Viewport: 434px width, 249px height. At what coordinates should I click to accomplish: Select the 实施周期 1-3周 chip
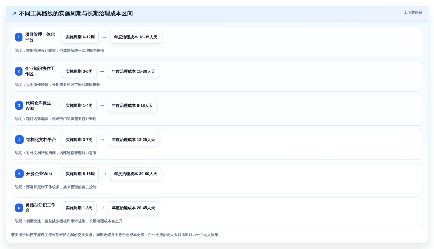[79, 208]
